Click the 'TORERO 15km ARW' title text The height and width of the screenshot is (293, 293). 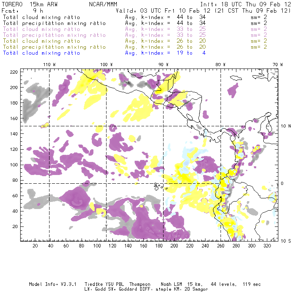(30, 4)
